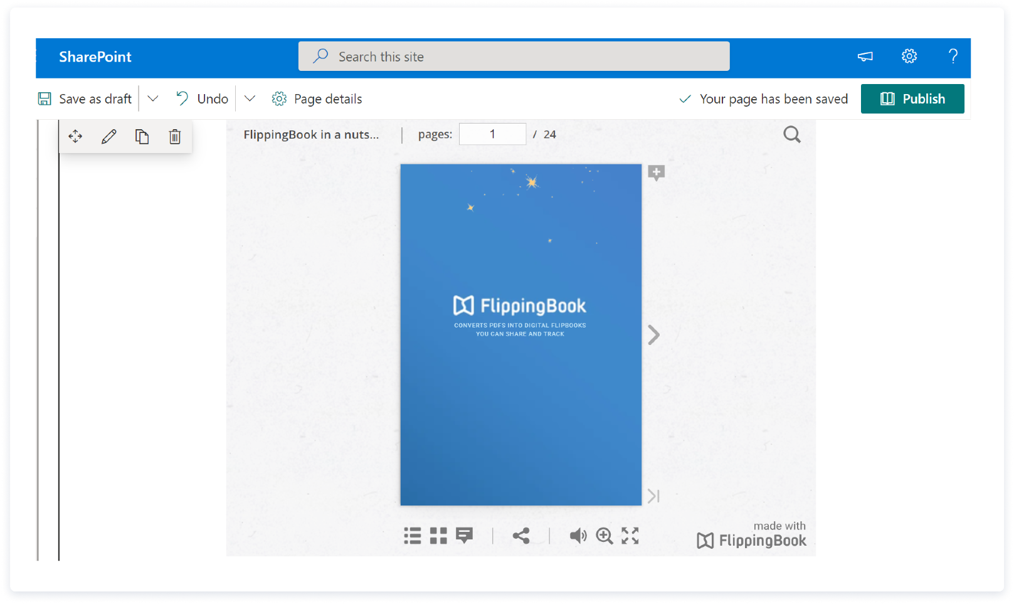Zoom into the flipbook page with magnifier icon
Viewport: 1014px width, 604px height.
click(605, 536)
